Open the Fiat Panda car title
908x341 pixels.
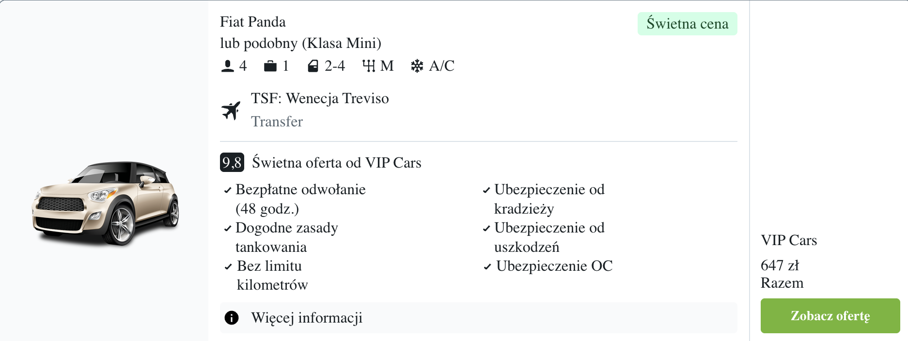(252, 22)
